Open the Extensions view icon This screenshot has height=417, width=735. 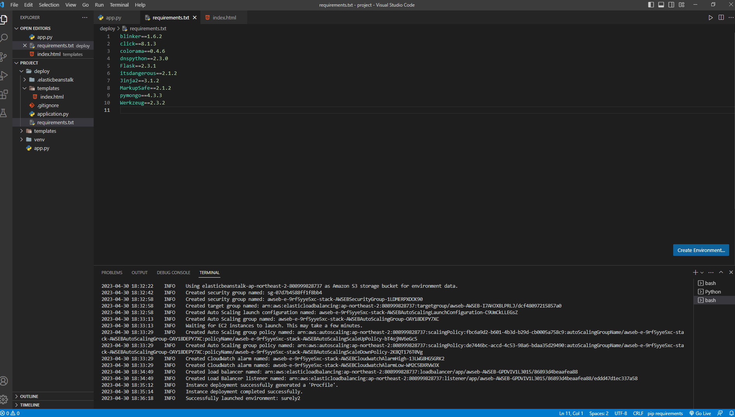(4, 94)
